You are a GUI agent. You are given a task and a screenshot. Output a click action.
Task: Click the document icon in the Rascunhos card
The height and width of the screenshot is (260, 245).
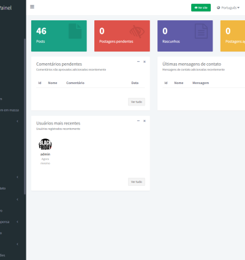coord(201,31)
